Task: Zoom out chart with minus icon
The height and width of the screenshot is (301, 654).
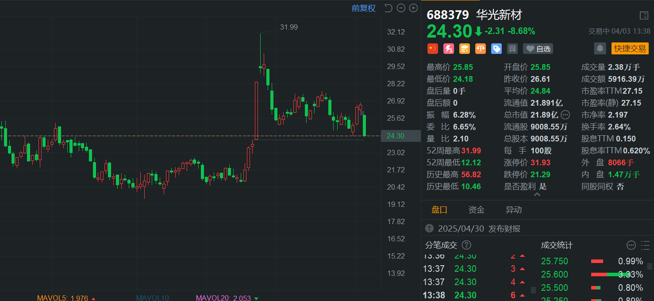Action: pyautogui.click(x=401, y=8)
